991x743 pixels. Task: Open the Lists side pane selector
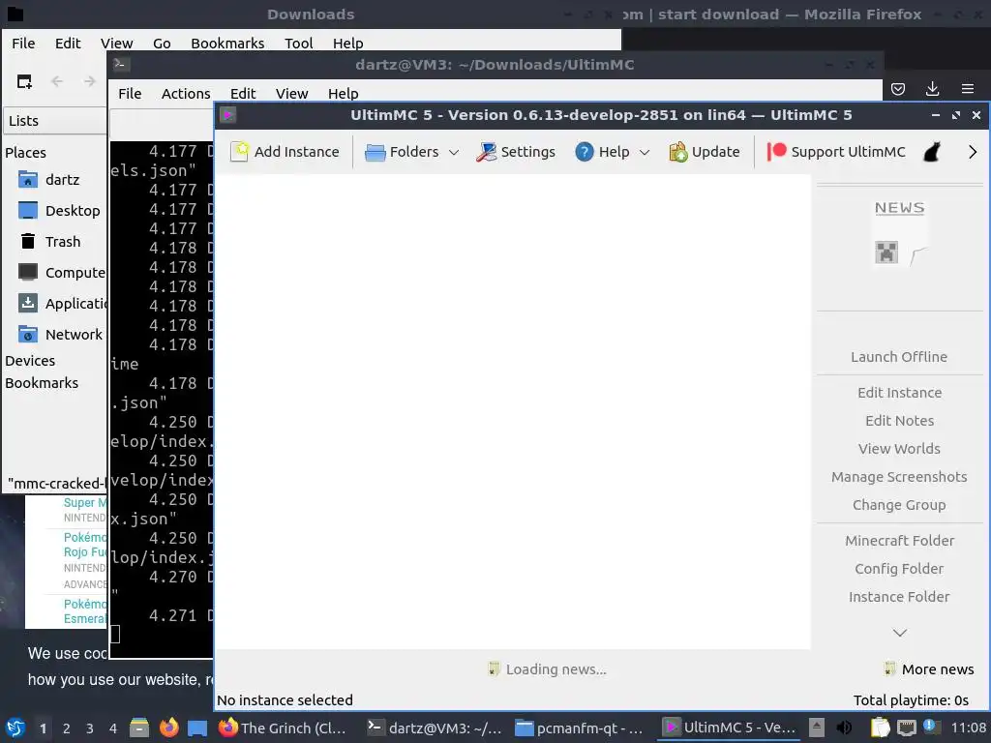tap(55, 120)
